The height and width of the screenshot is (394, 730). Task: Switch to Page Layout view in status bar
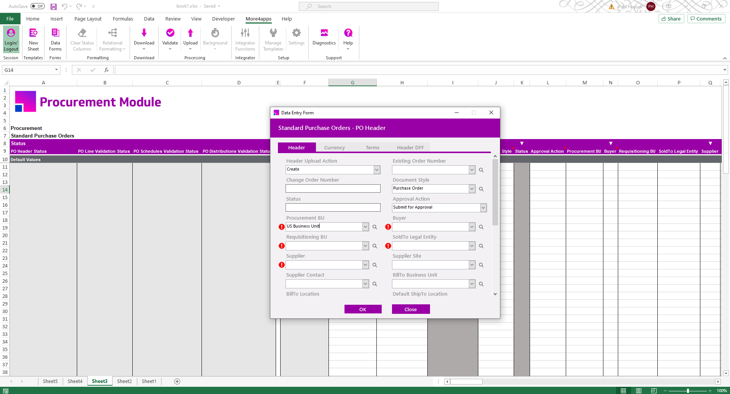[639, 391]
